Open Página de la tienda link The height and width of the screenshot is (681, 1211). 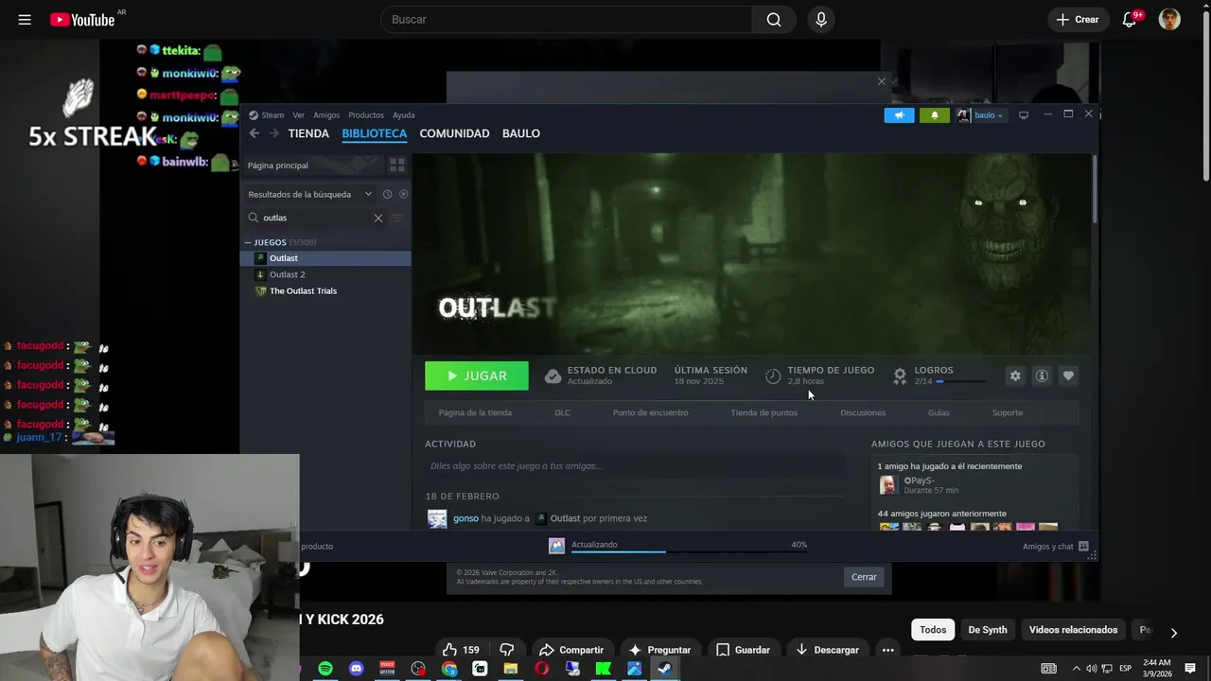point(475,412)
